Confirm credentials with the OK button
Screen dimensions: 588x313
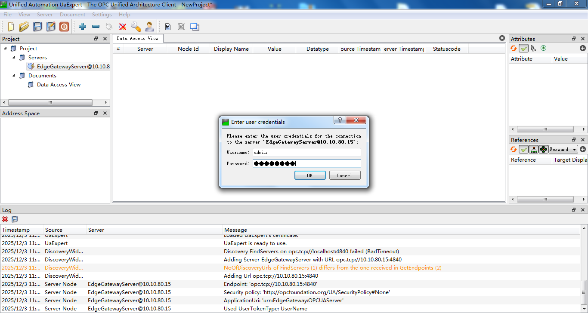310,175
